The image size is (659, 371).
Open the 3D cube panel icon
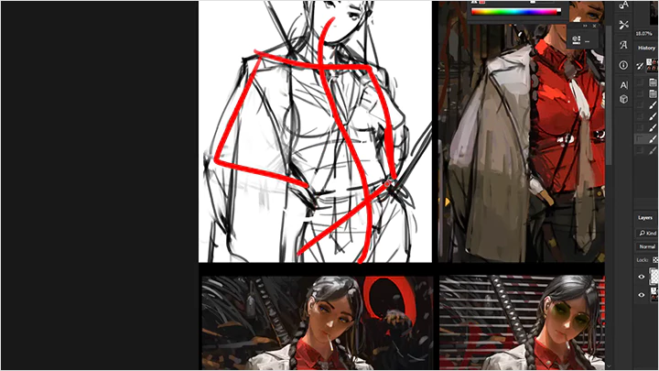click(x=623, y=99)
